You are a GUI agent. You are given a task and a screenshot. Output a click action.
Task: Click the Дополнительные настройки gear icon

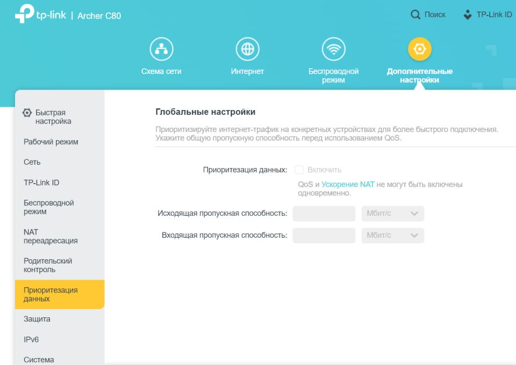pyautogui.click(x=420, y=49)
